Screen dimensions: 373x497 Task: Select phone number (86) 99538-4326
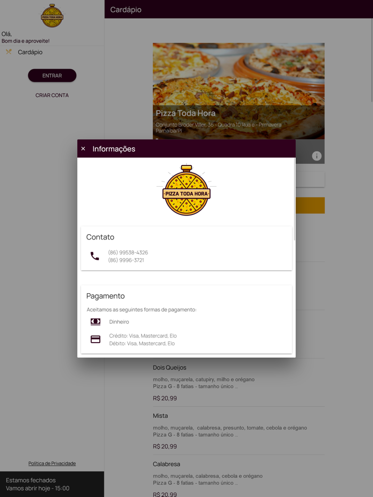coord(128,253)
